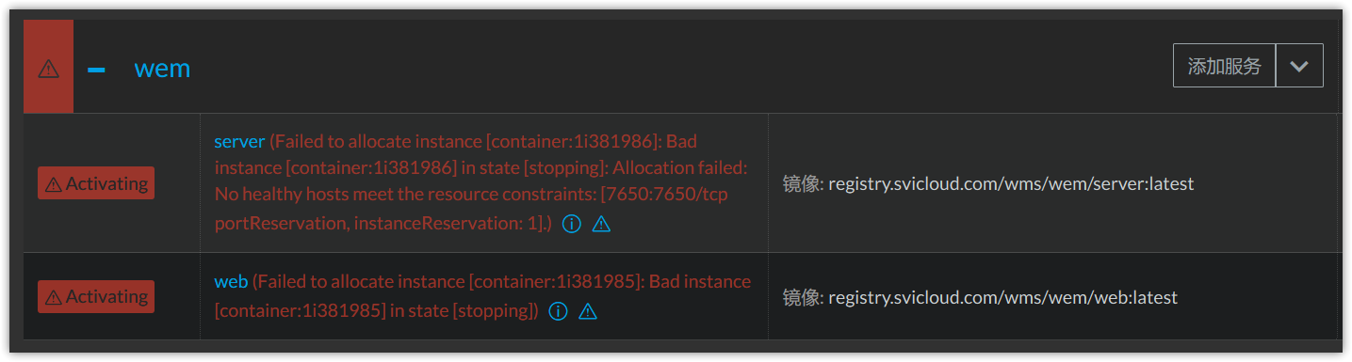Image resolution: width=1352 pixels, height=362 pixels.
Task: Click the info icon in server row
Action: (x=571, y=224)
